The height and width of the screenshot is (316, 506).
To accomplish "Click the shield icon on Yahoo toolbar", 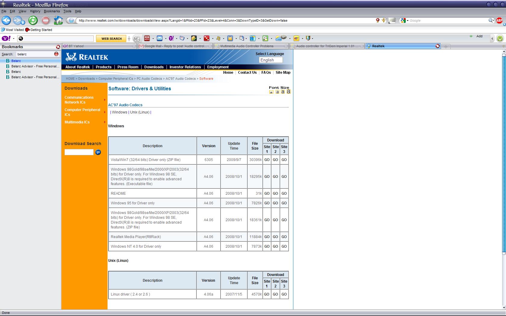I will coord(308,38).
